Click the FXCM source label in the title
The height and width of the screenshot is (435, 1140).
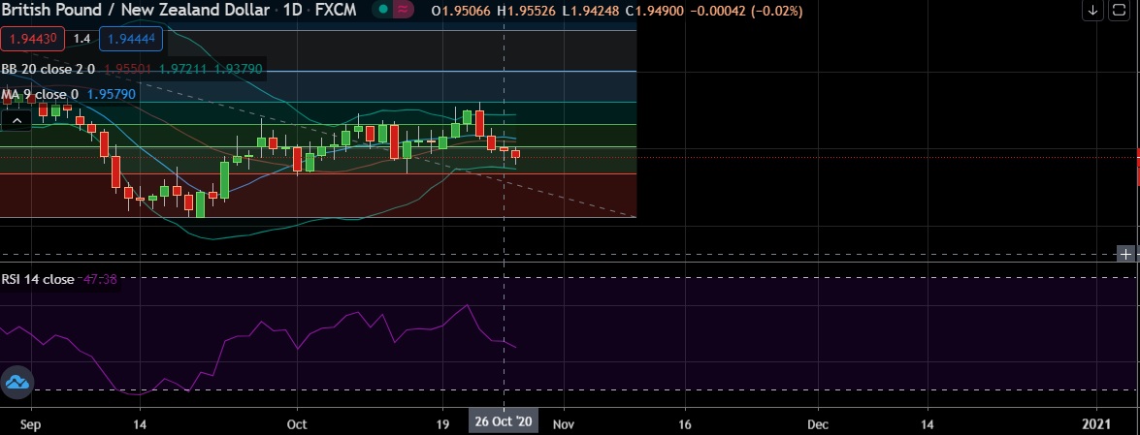point(336,11)
